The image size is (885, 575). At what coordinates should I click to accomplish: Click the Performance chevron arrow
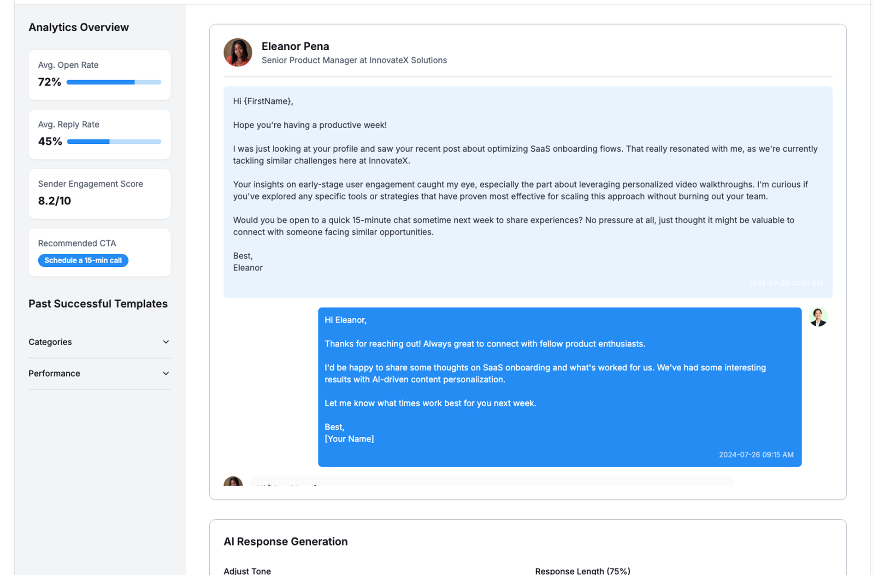click(165, 373)
